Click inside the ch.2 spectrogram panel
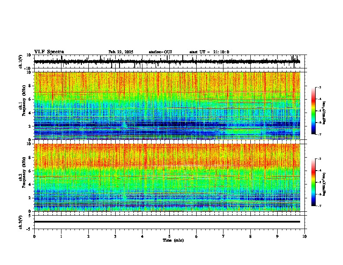343x265 pixels. click(167, 178)
